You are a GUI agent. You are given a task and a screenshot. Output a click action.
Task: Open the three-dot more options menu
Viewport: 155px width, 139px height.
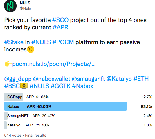(x=149, y=3)
